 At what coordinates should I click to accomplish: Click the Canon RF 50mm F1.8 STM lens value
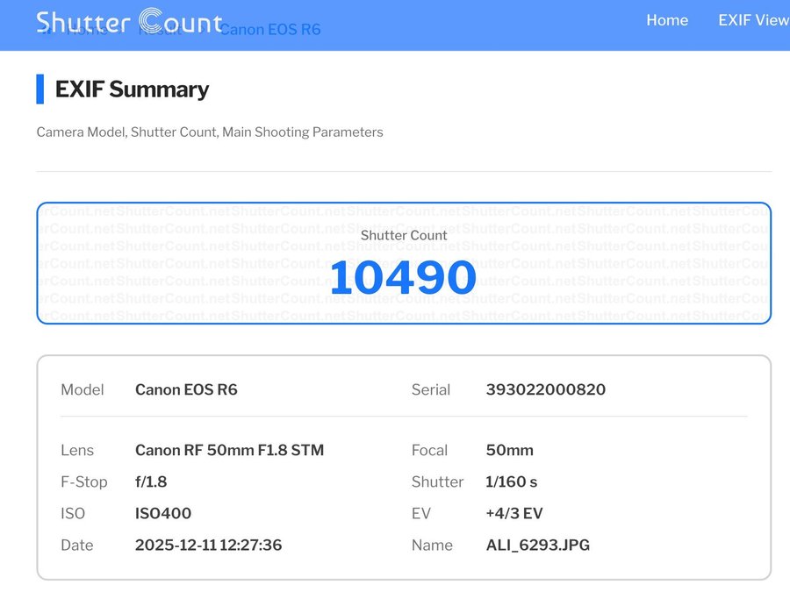coord(229,450)
